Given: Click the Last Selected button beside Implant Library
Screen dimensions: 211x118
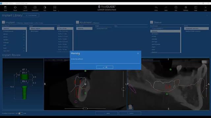Looking at the screenshot, I should (31, 15).
